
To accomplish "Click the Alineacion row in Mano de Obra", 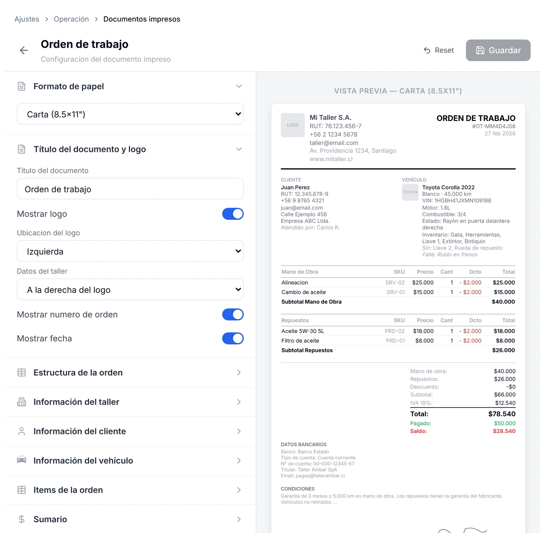I will [398, 282].
